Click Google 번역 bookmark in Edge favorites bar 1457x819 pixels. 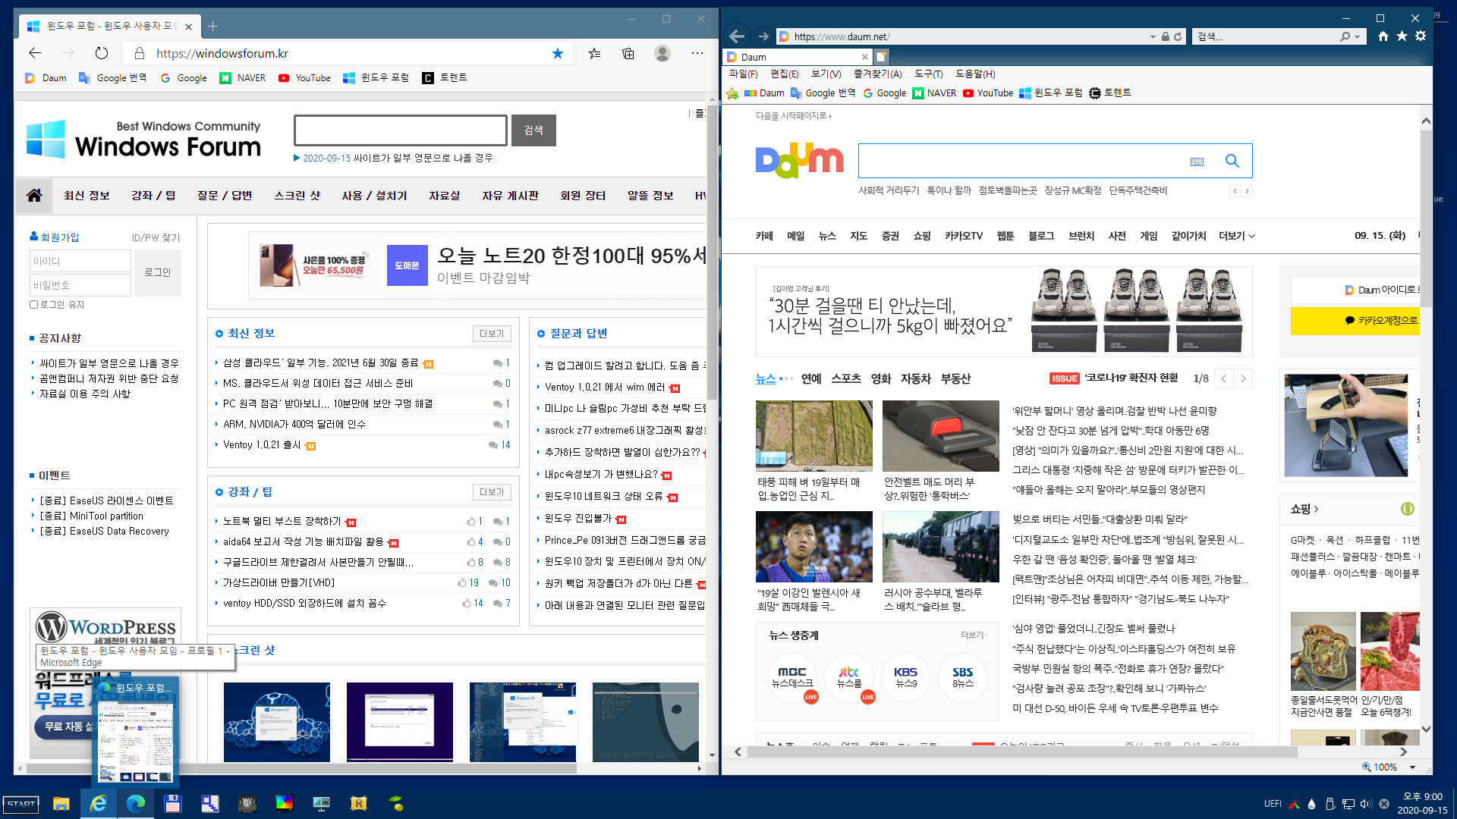113,78
